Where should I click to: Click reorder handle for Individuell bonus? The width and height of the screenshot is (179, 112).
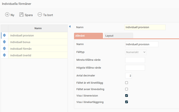click(4, 42)
